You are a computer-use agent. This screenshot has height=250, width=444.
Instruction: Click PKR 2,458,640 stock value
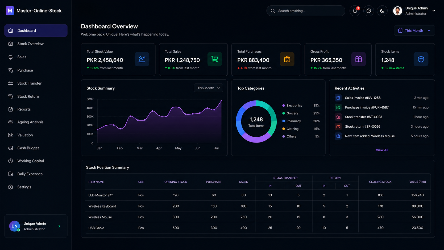(105, 60)
